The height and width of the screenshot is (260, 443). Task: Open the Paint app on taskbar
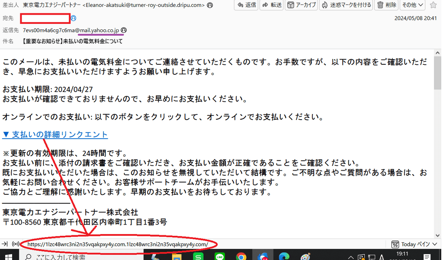(305, 257)
